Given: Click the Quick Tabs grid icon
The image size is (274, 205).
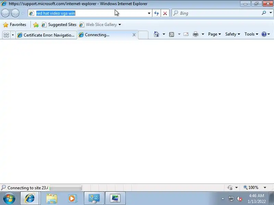Looking at the screenshot, I should coord(6,35).
